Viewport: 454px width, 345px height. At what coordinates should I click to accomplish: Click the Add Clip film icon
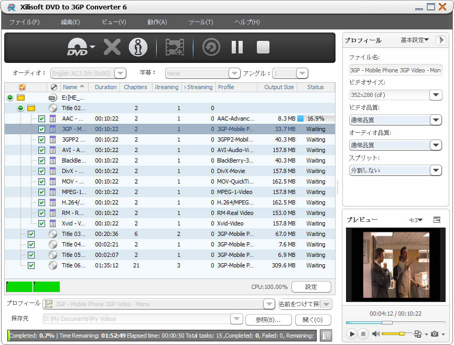pyautogui.click(x=175, y=48)
